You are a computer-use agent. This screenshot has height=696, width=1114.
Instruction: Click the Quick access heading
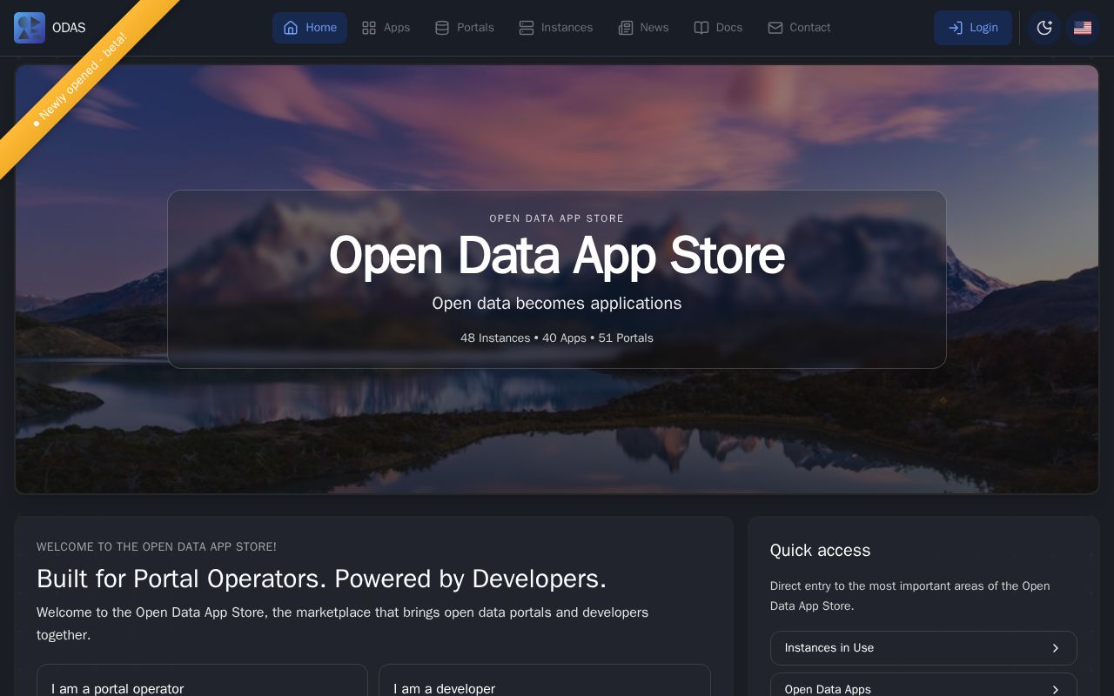pyautogui.click(x=820, y=550)
